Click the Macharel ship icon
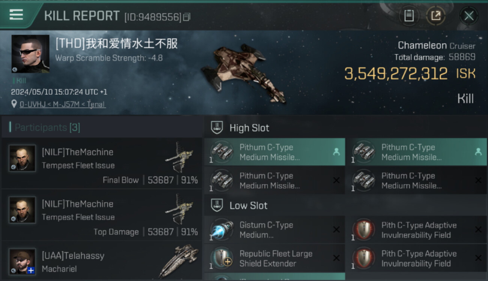Screen dimensions: 488x281 (x=178, y=261)
